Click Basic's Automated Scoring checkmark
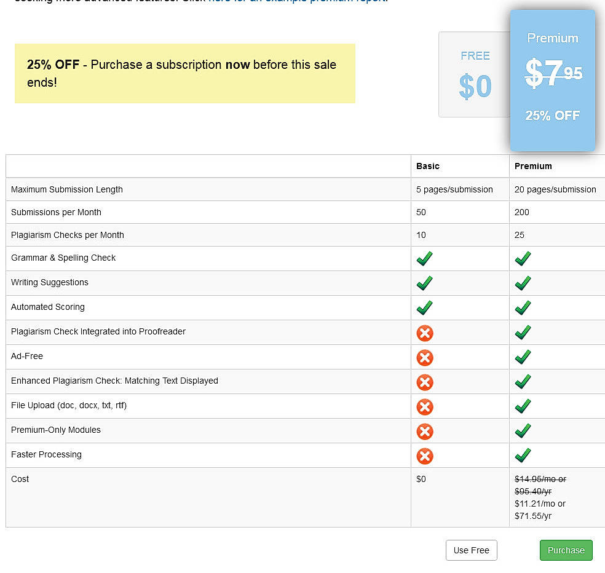 pos(424,307)
